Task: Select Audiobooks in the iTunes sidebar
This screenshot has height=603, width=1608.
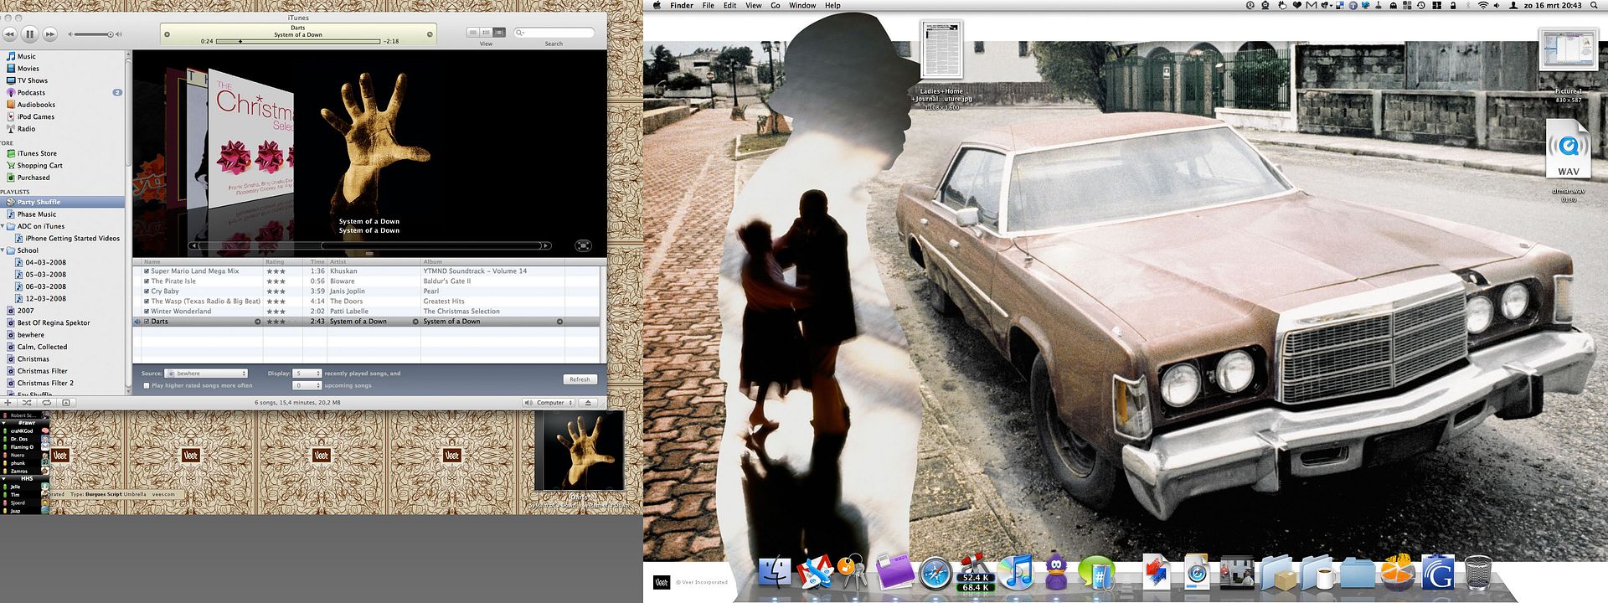Action: (36, 105)
